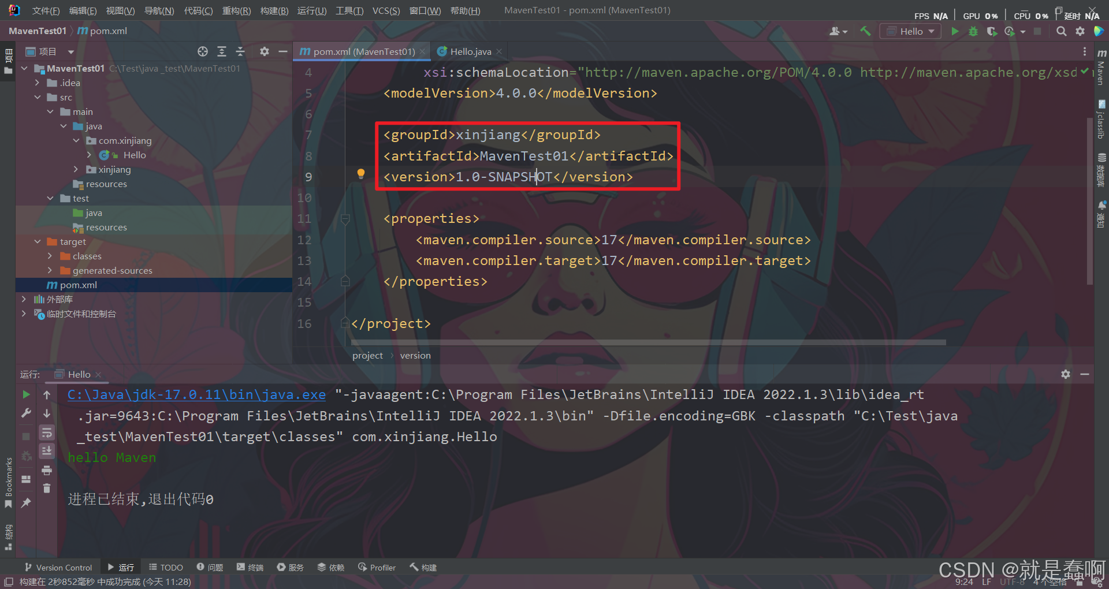Screen dimensions: 1109x589
Task: Expand all nodes in project panel
Action: tap(222, 51)
